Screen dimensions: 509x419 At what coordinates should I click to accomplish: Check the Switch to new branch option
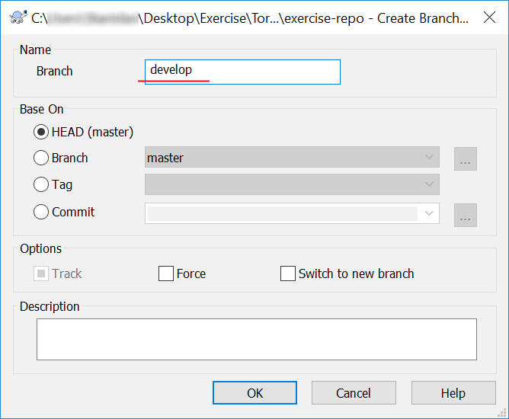pyautogui.click(x=288, y=273)
